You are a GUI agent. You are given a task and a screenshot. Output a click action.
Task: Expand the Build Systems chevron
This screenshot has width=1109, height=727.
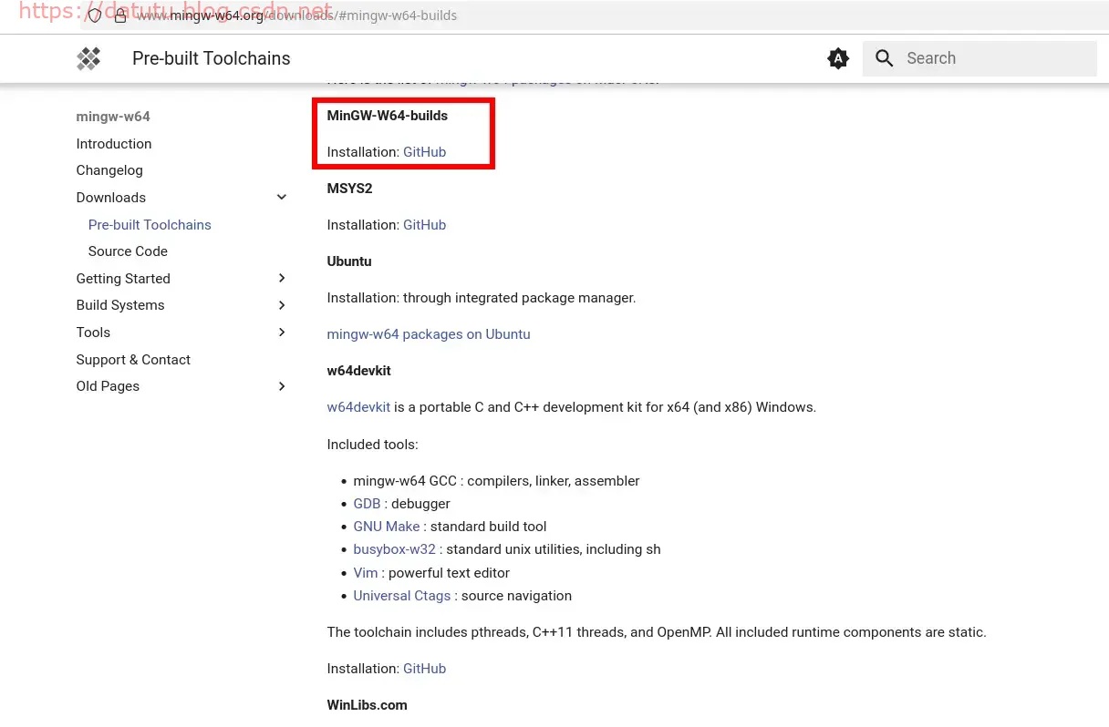(x=282, y=305)
